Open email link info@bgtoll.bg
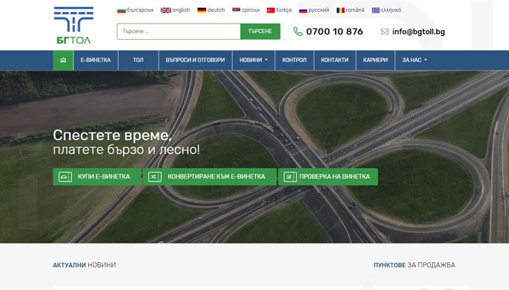The width and height of the screenshot is (509, 290). (418, 31)
